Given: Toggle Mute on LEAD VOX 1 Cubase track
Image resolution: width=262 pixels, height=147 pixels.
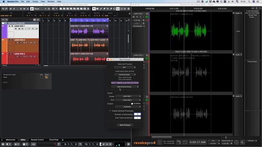Looking at the screenshot, I should coord(9,26).
